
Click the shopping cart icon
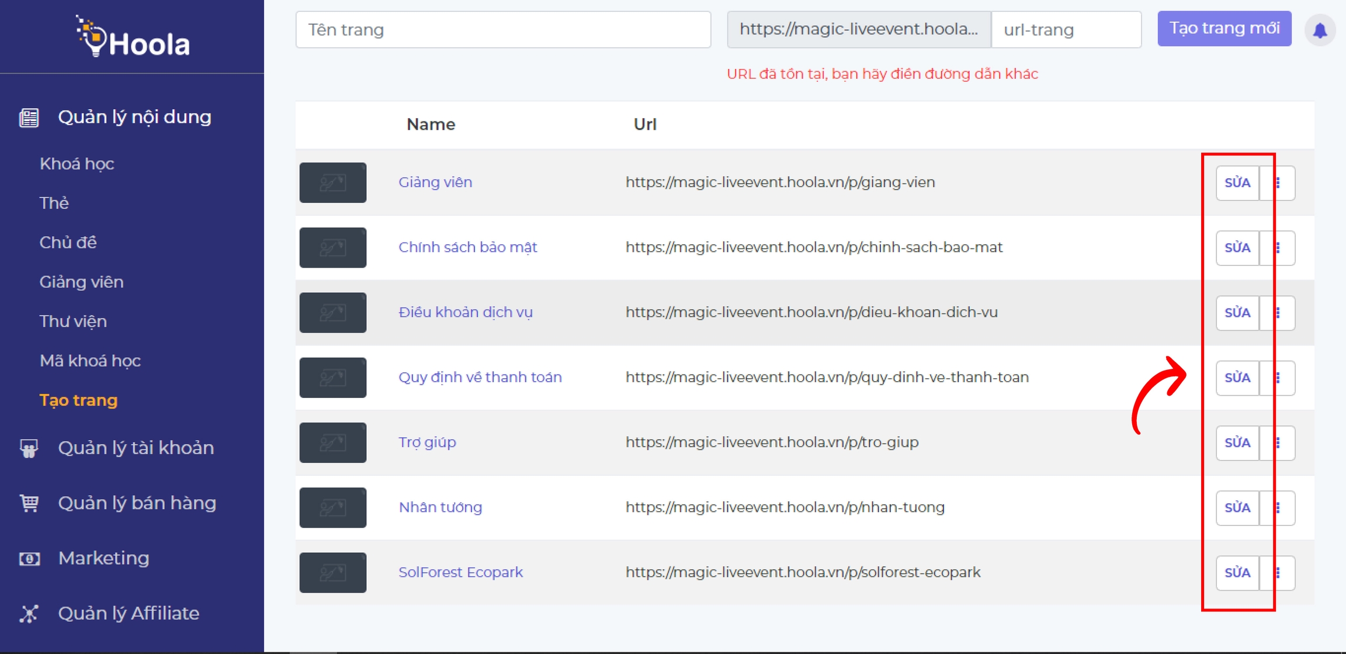point(29,503)
